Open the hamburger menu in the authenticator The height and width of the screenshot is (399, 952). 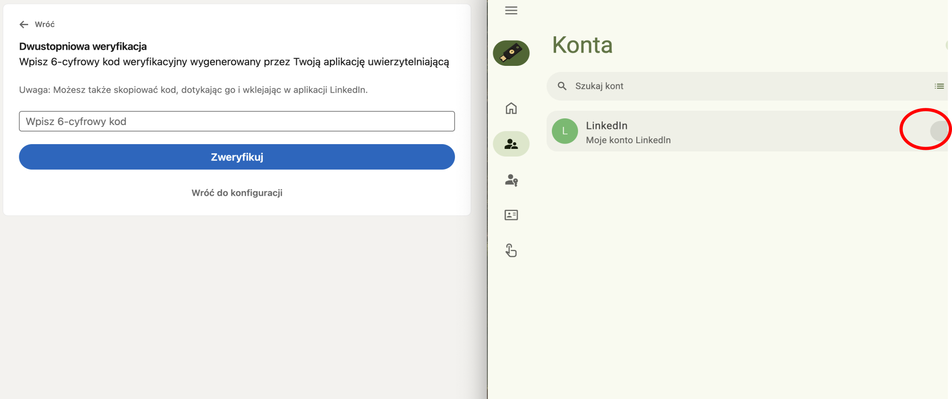[x=511, y=10]
